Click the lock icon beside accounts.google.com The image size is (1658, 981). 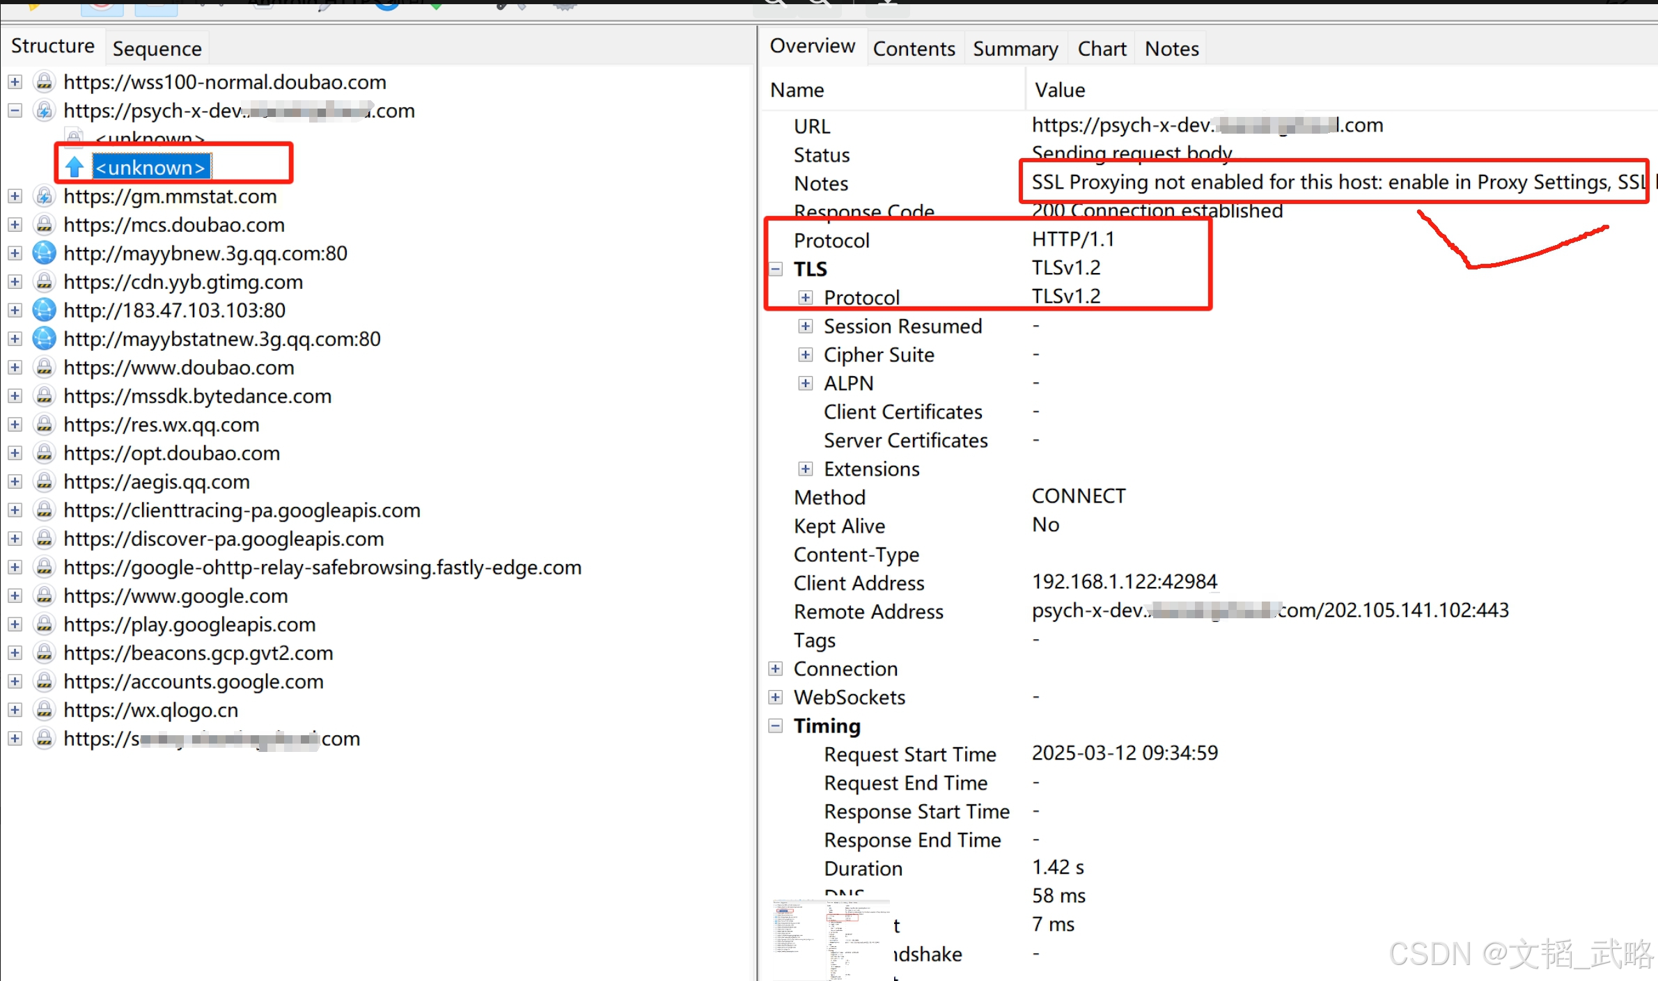pos(44,682)
